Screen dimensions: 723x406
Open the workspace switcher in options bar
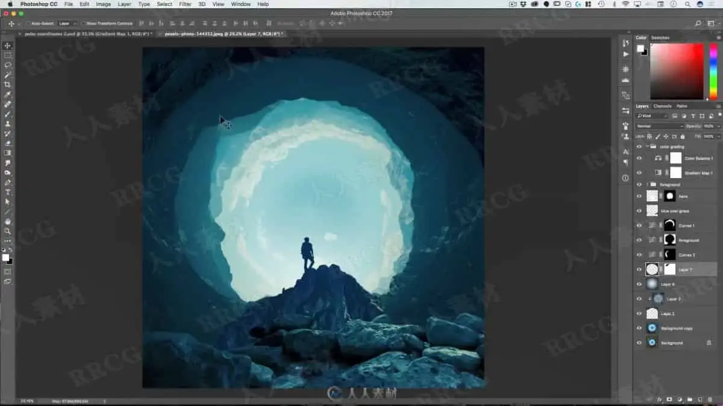click(x=712, y=23)
